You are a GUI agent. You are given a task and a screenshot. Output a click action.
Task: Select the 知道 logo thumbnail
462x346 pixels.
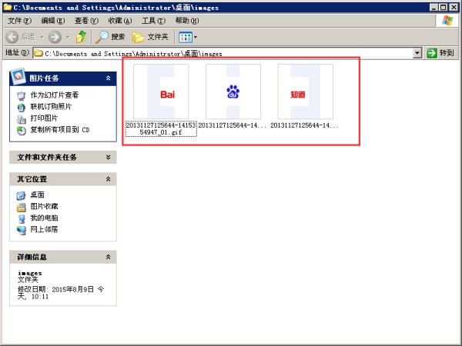point(305,91)
